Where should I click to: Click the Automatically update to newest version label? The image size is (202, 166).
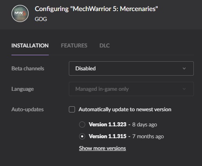pyautogui.click(x=125, y=110)
